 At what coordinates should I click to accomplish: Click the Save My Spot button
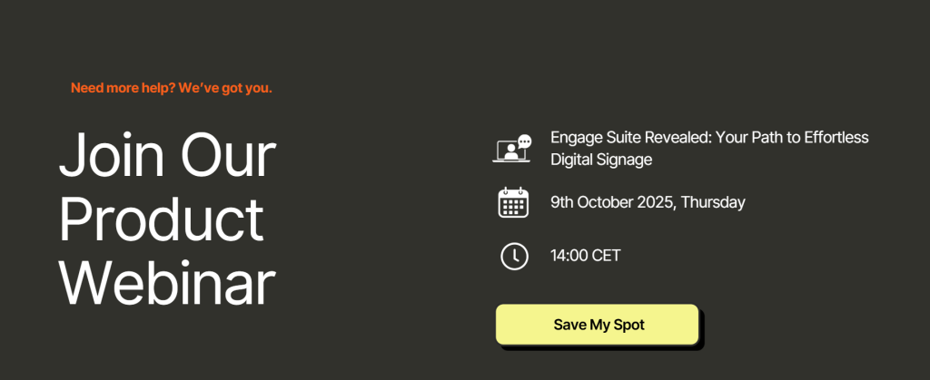(598, 325)
